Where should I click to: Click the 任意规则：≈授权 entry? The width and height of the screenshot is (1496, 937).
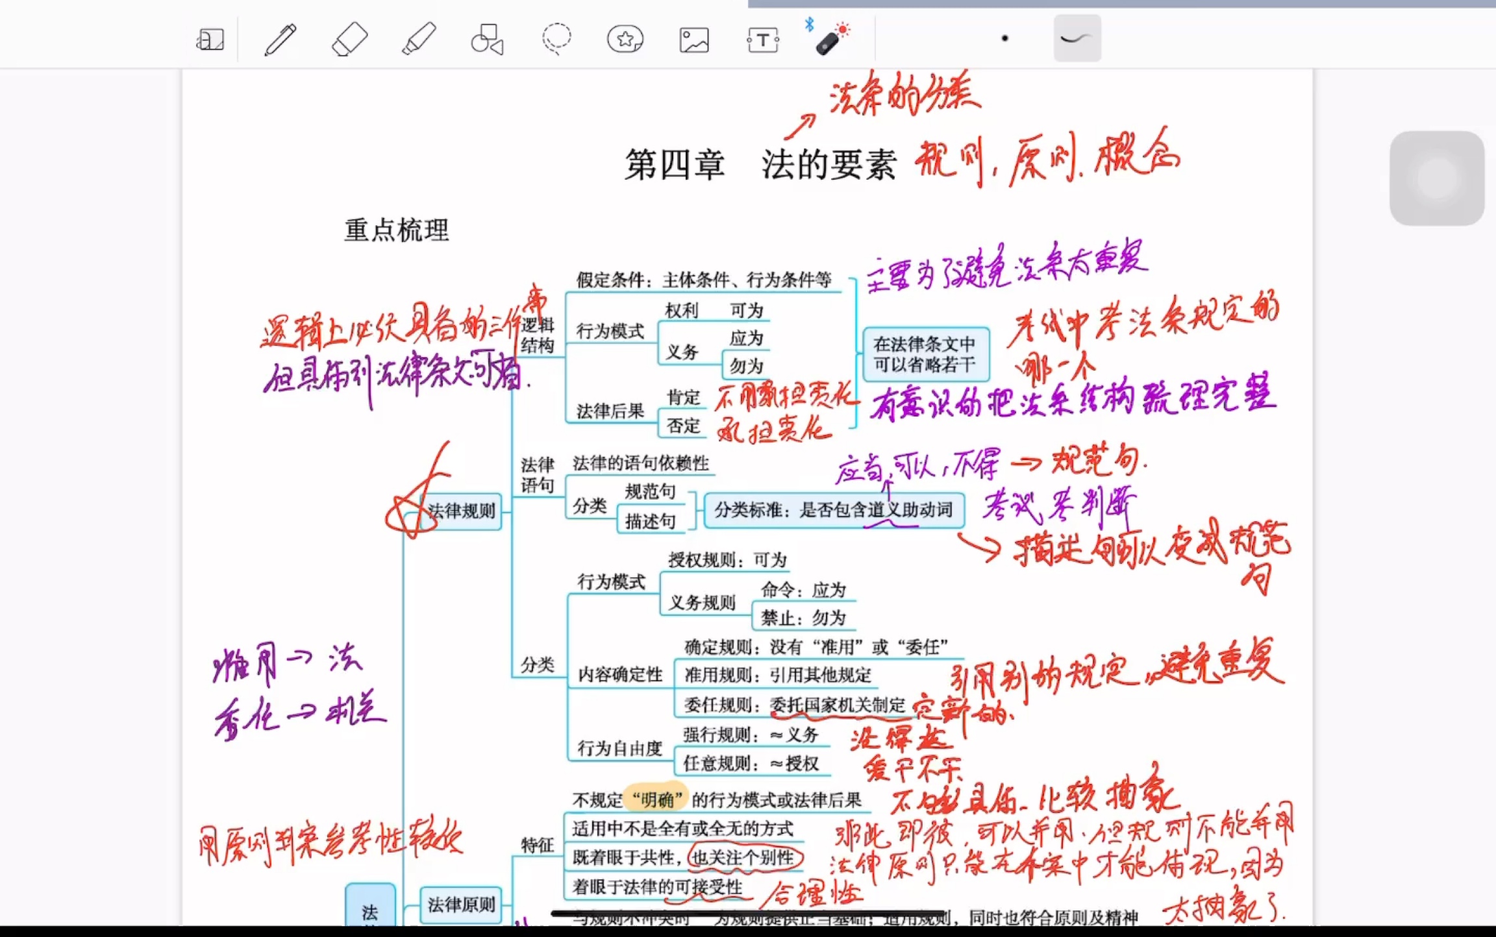click(x=751, y=764)
